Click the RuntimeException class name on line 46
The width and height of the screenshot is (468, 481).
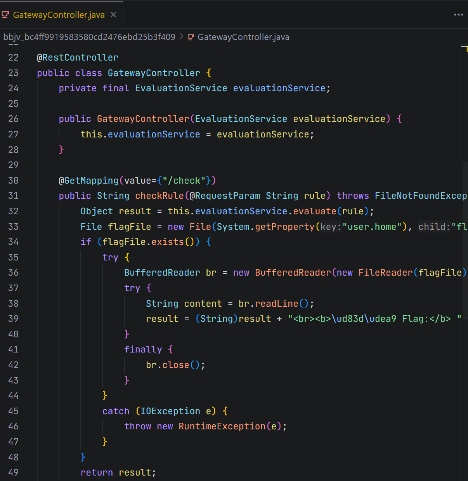(222, 426)
